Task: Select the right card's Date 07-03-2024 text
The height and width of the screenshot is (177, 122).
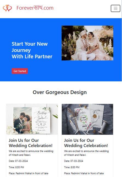Action: pyautogui.click(x=74, y=161)
